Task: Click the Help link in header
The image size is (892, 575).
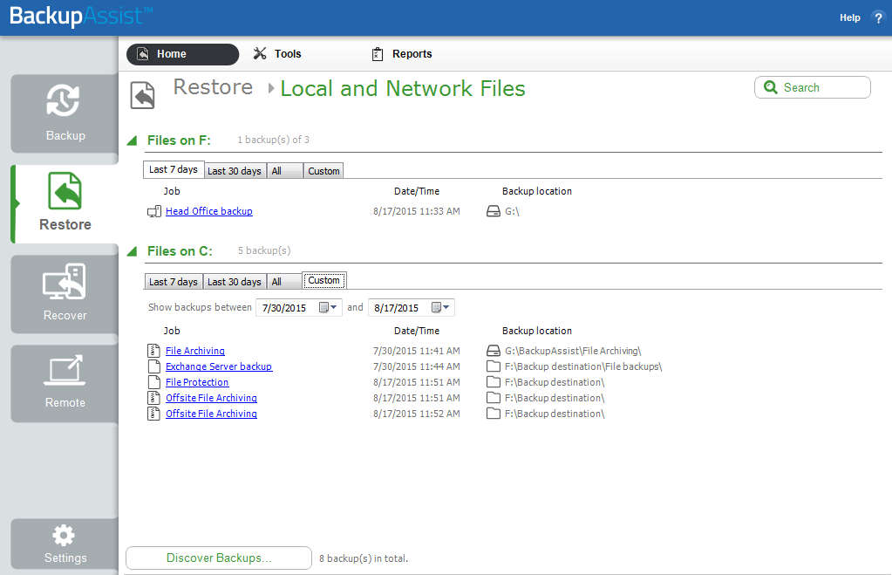Action: click(850, 17)
